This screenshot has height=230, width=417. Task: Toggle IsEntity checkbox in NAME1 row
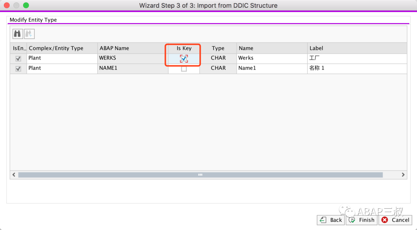[x=18, y=69]
